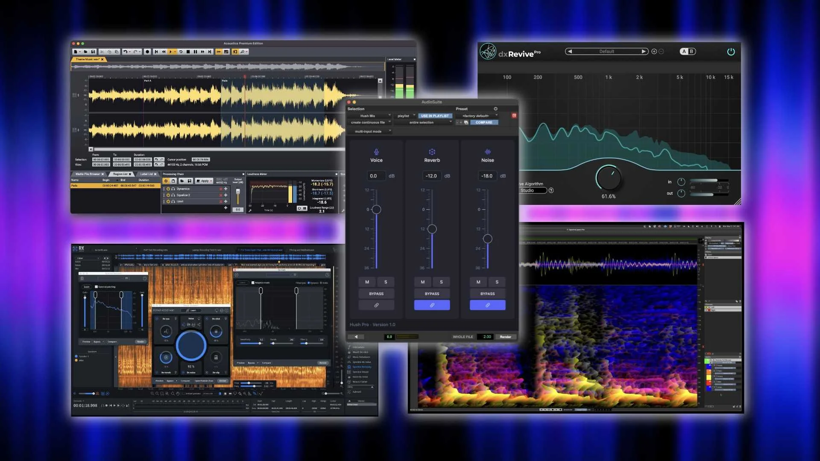Viewport: 820px width, 461px height.
Task: Open the factory default preset dropdown
Action: tap(477, 116)
